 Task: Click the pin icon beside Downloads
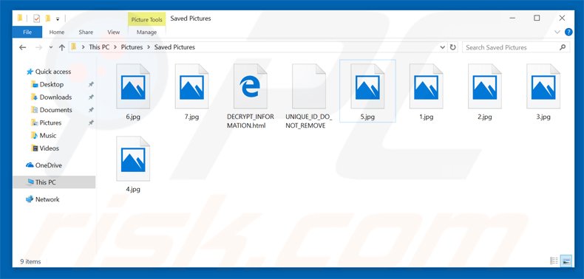[91, 97]
